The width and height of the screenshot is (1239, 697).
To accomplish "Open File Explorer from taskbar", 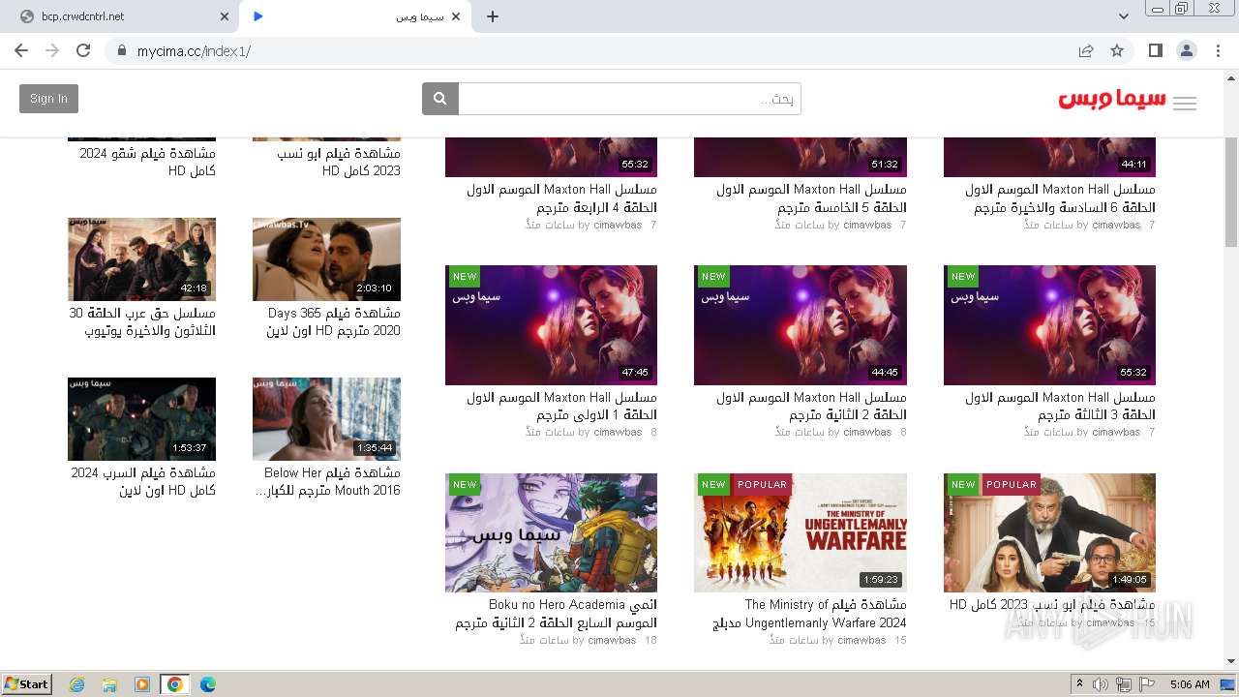I will pos(109,684).
